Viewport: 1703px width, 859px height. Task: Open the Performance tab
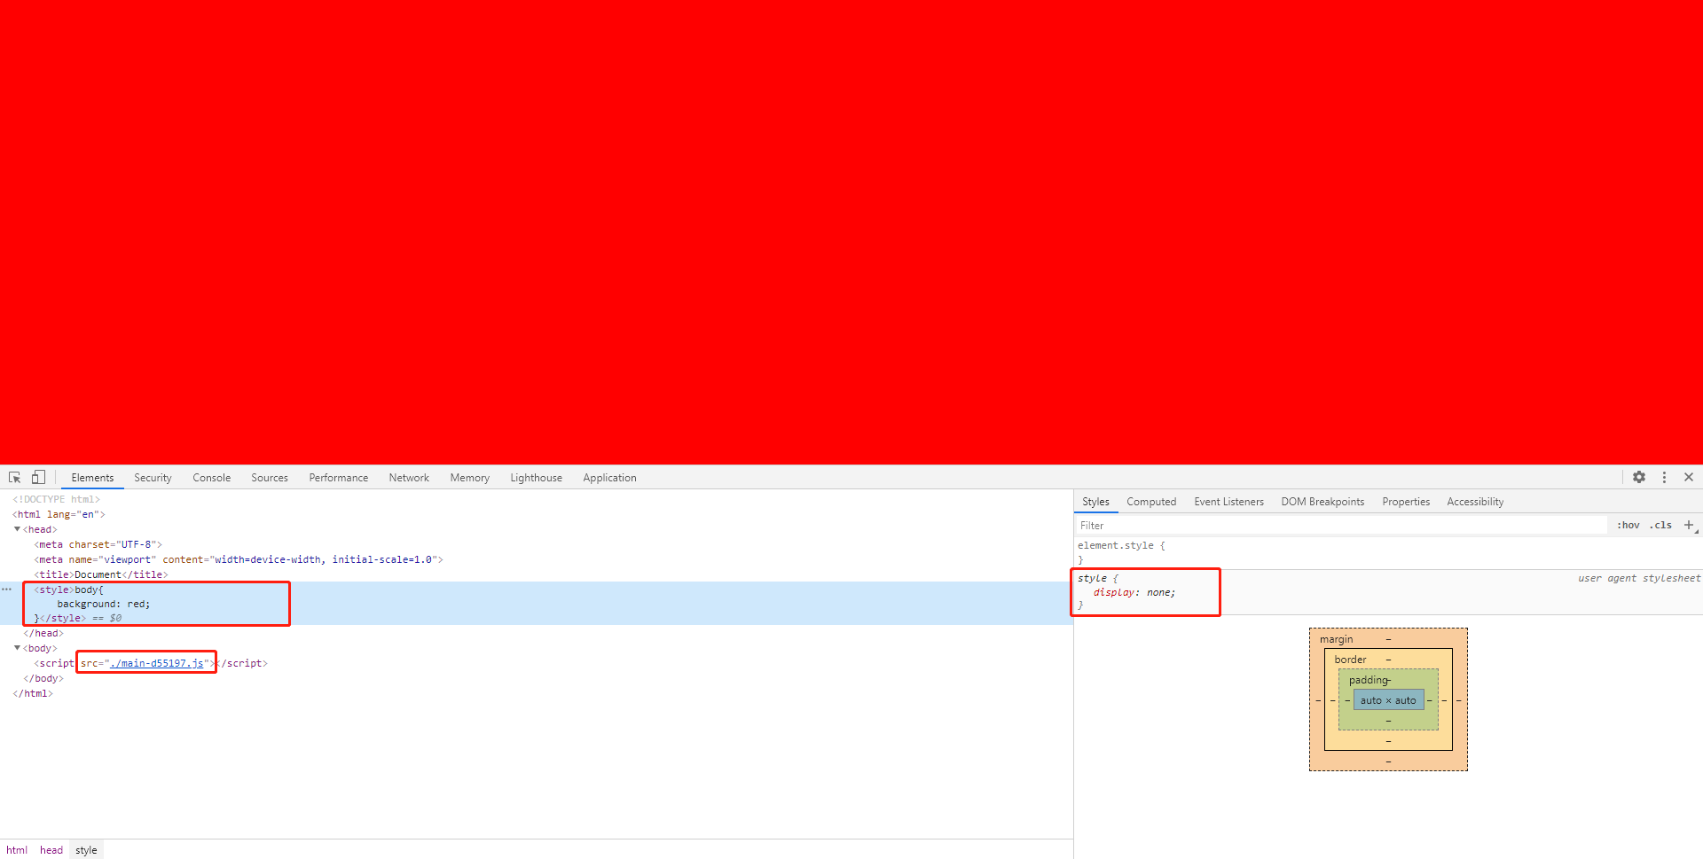(x=339, y=478)
